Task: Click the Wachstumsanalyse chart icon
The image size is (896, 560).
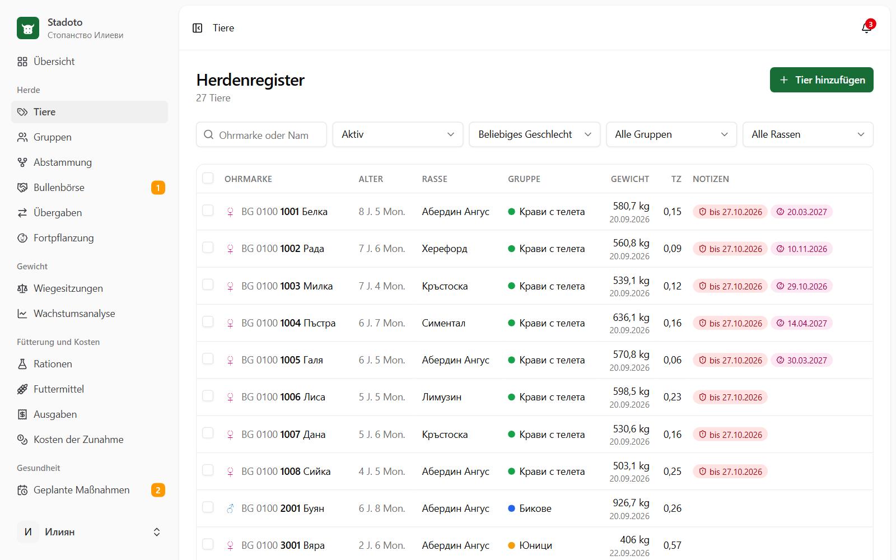Action: (22, 314)
